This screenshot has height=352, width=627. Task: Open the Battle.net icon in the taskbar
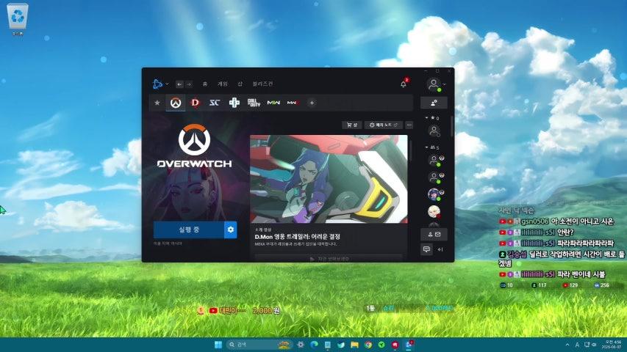(x=409, y=345)
